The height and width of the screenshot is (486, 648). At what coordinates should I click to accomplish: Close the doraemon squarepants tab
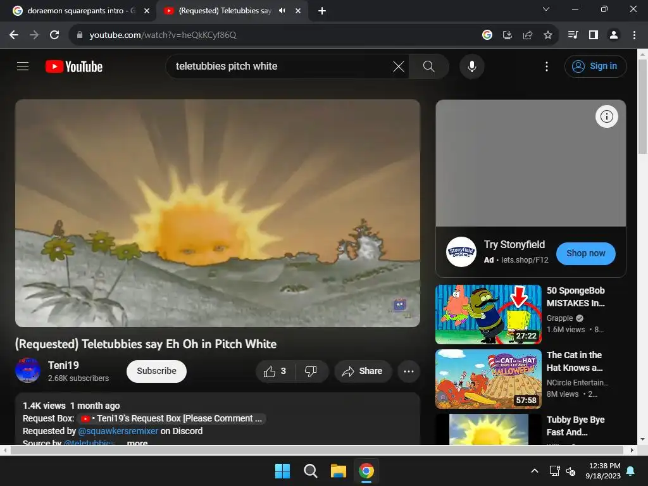click(x=146, y=11)
